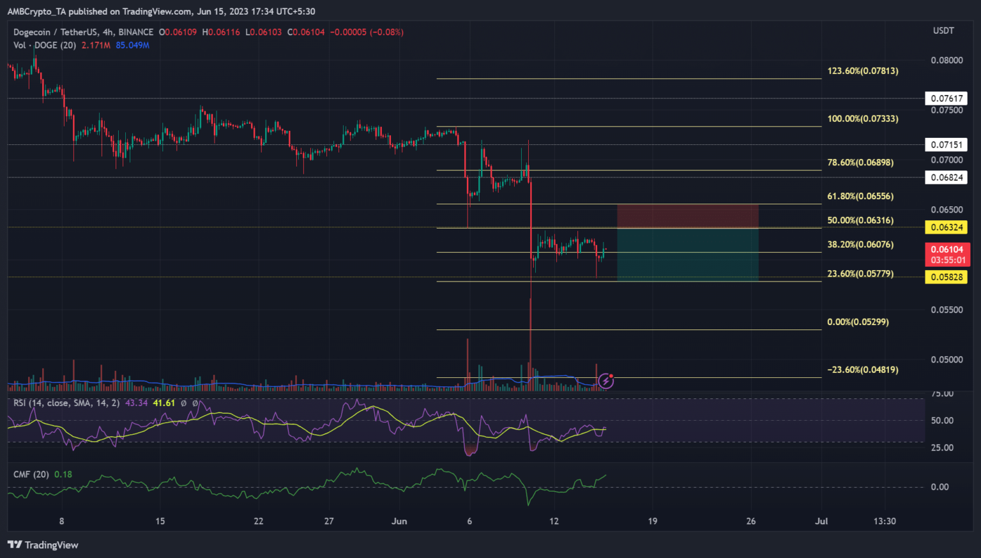981x558 pixels.
Task: Click the yellow 0.06324 price label
Action: click(947, 227)
